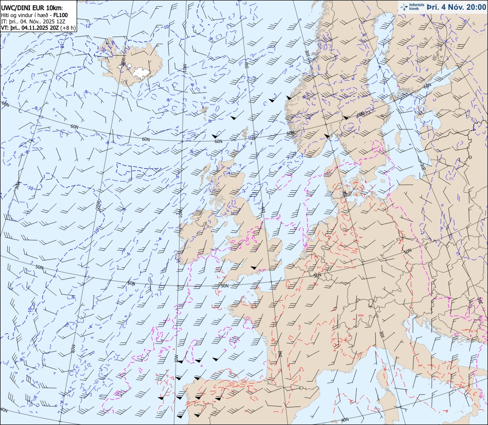This screenshot has height=425, width=488.
Task: Click the 'UWC/DINI EUR 10km:' title
Action: coord(32,8)
